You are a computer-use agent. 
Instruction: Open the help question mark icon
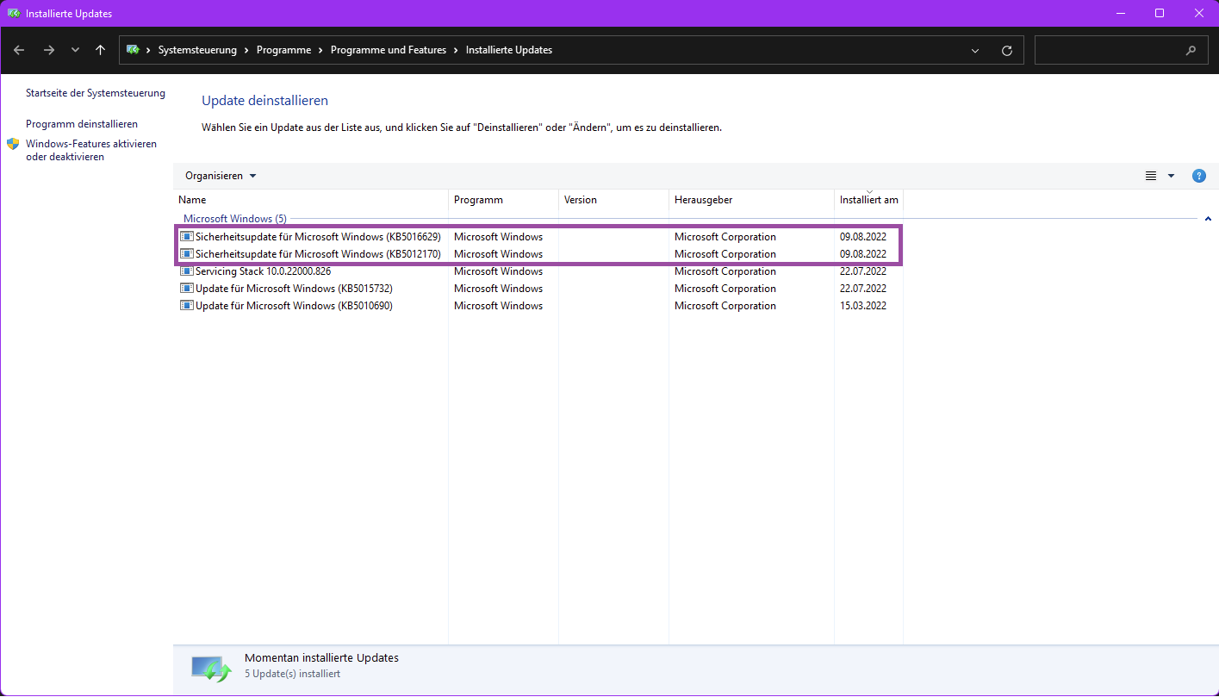click(1198, 176)
